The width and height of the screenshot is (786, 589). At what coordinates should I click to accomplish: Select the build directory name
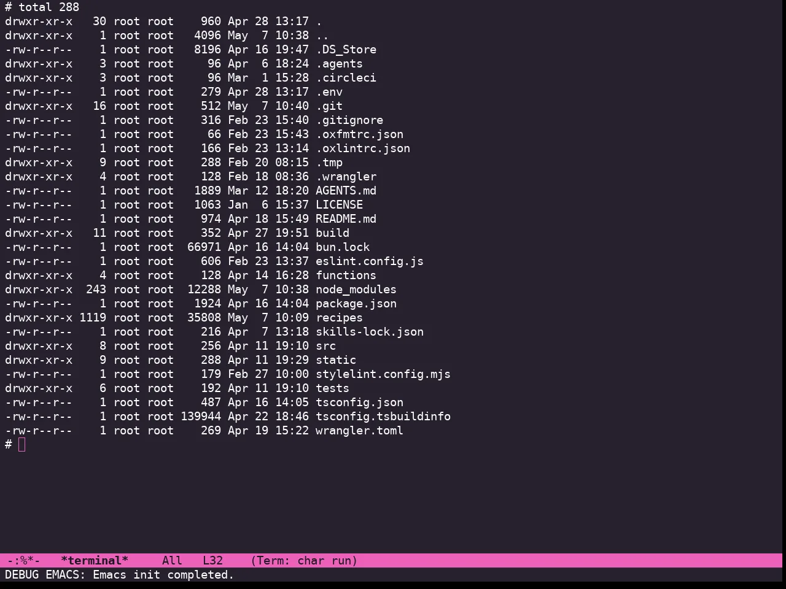coord(332,233)
